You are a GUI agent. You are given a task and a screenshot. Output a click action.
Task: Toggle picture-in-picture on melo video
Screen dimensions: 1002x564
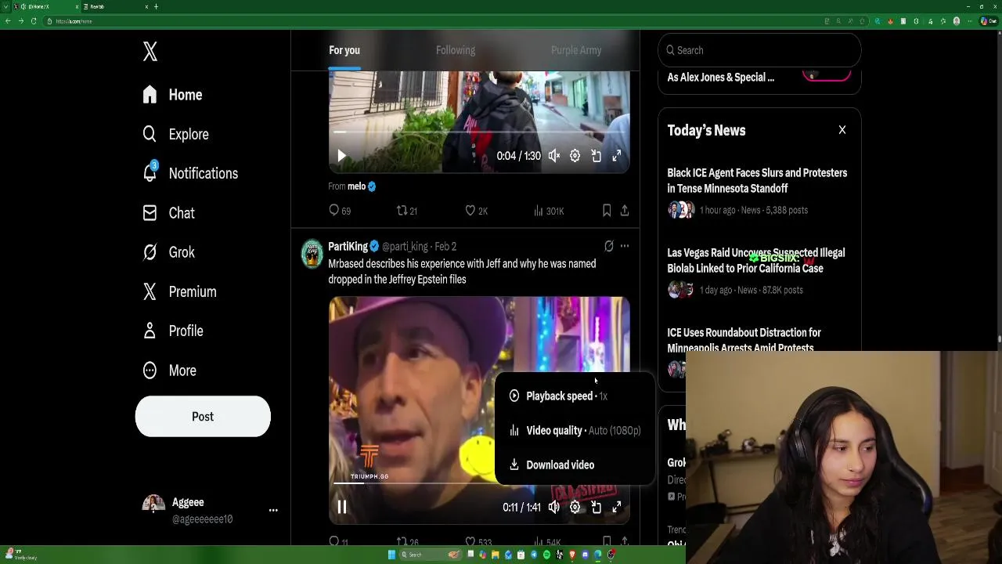[596, 156]
